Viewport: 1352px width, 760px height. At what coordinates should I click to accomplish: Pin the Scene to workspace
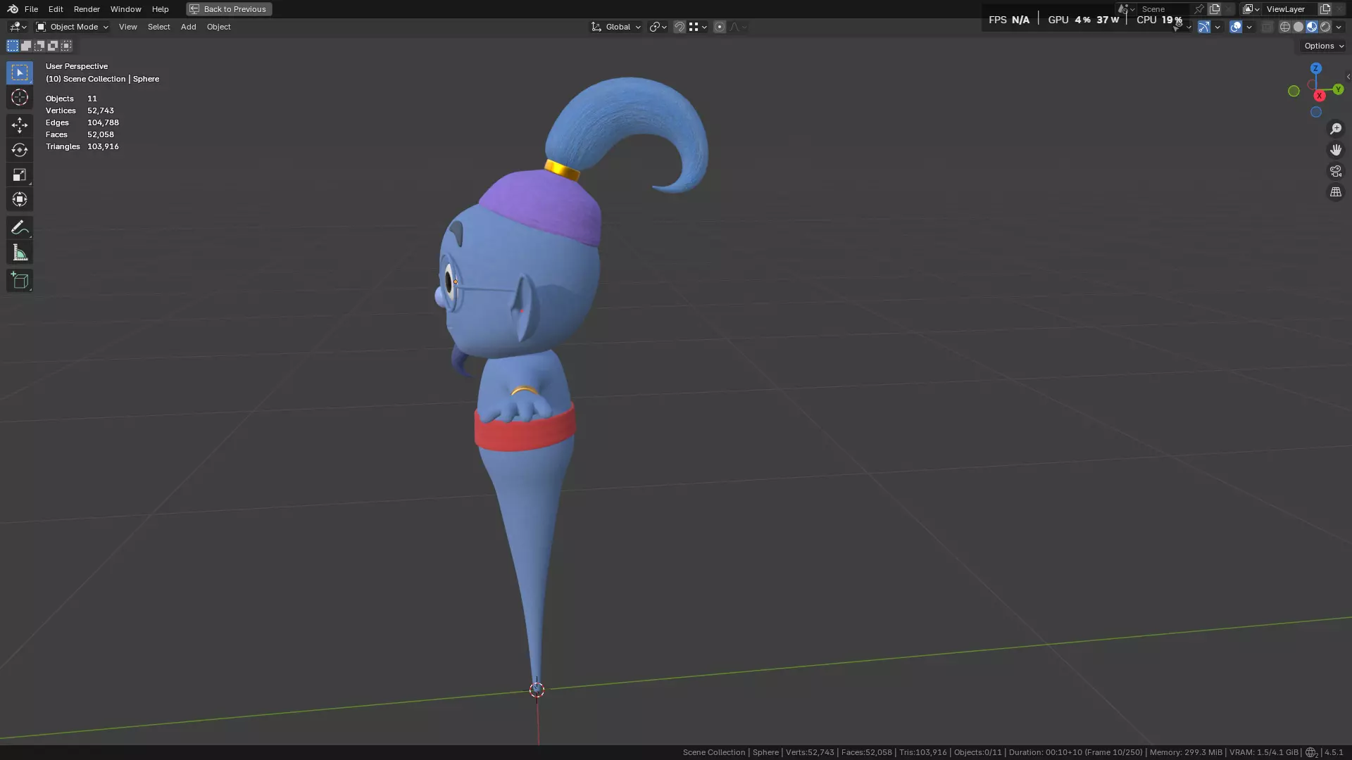pos(1199,9)
